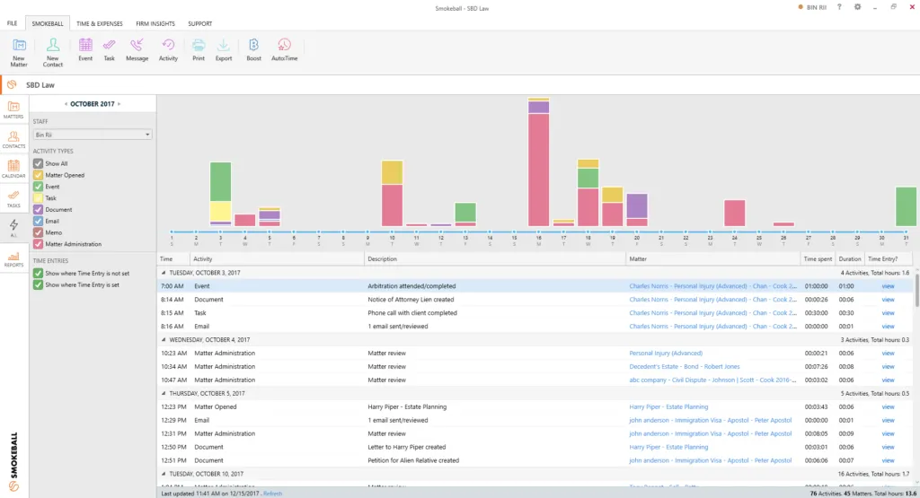This screenshot has height=498, width=920.
Task: Toggle the Matter Opened checkbox
Action: point(38,175)
